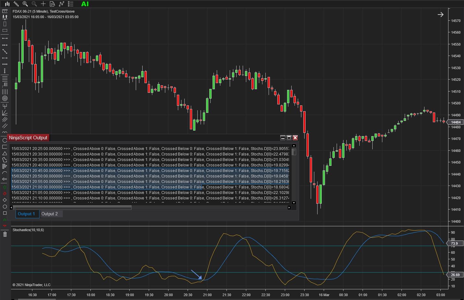Select the line segment drawing tool

5,38
